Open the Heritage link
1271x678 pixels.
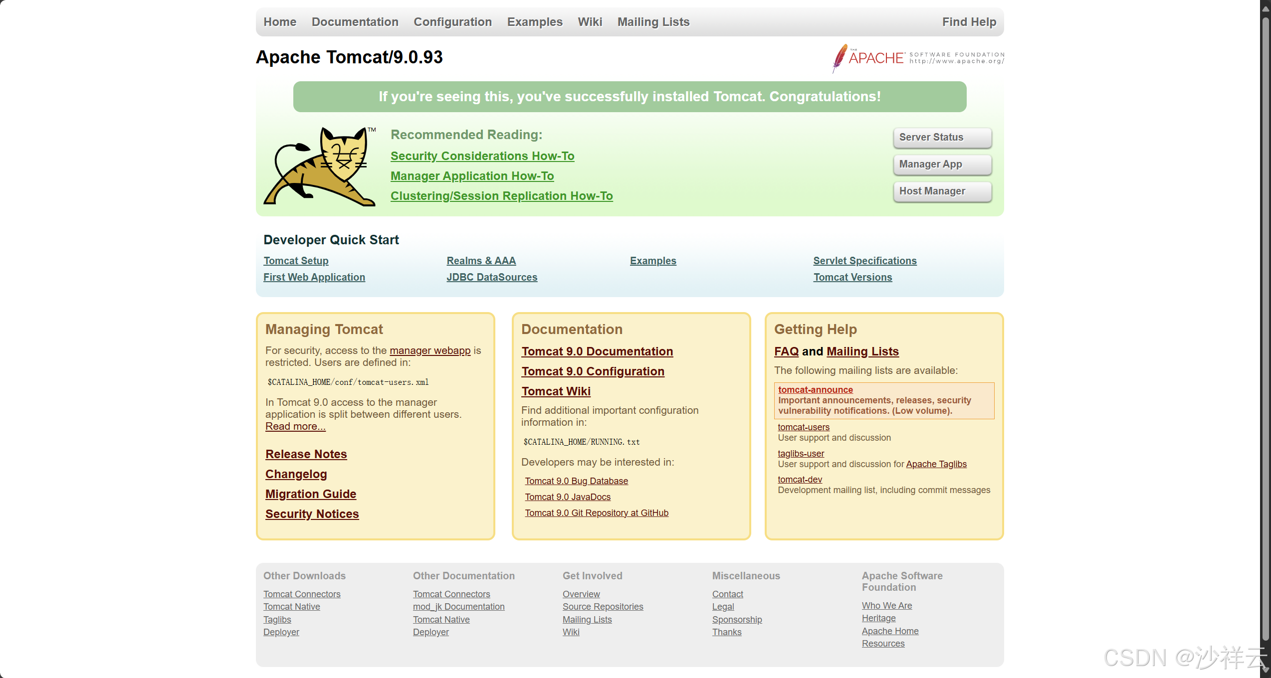(x=879, y=618)
